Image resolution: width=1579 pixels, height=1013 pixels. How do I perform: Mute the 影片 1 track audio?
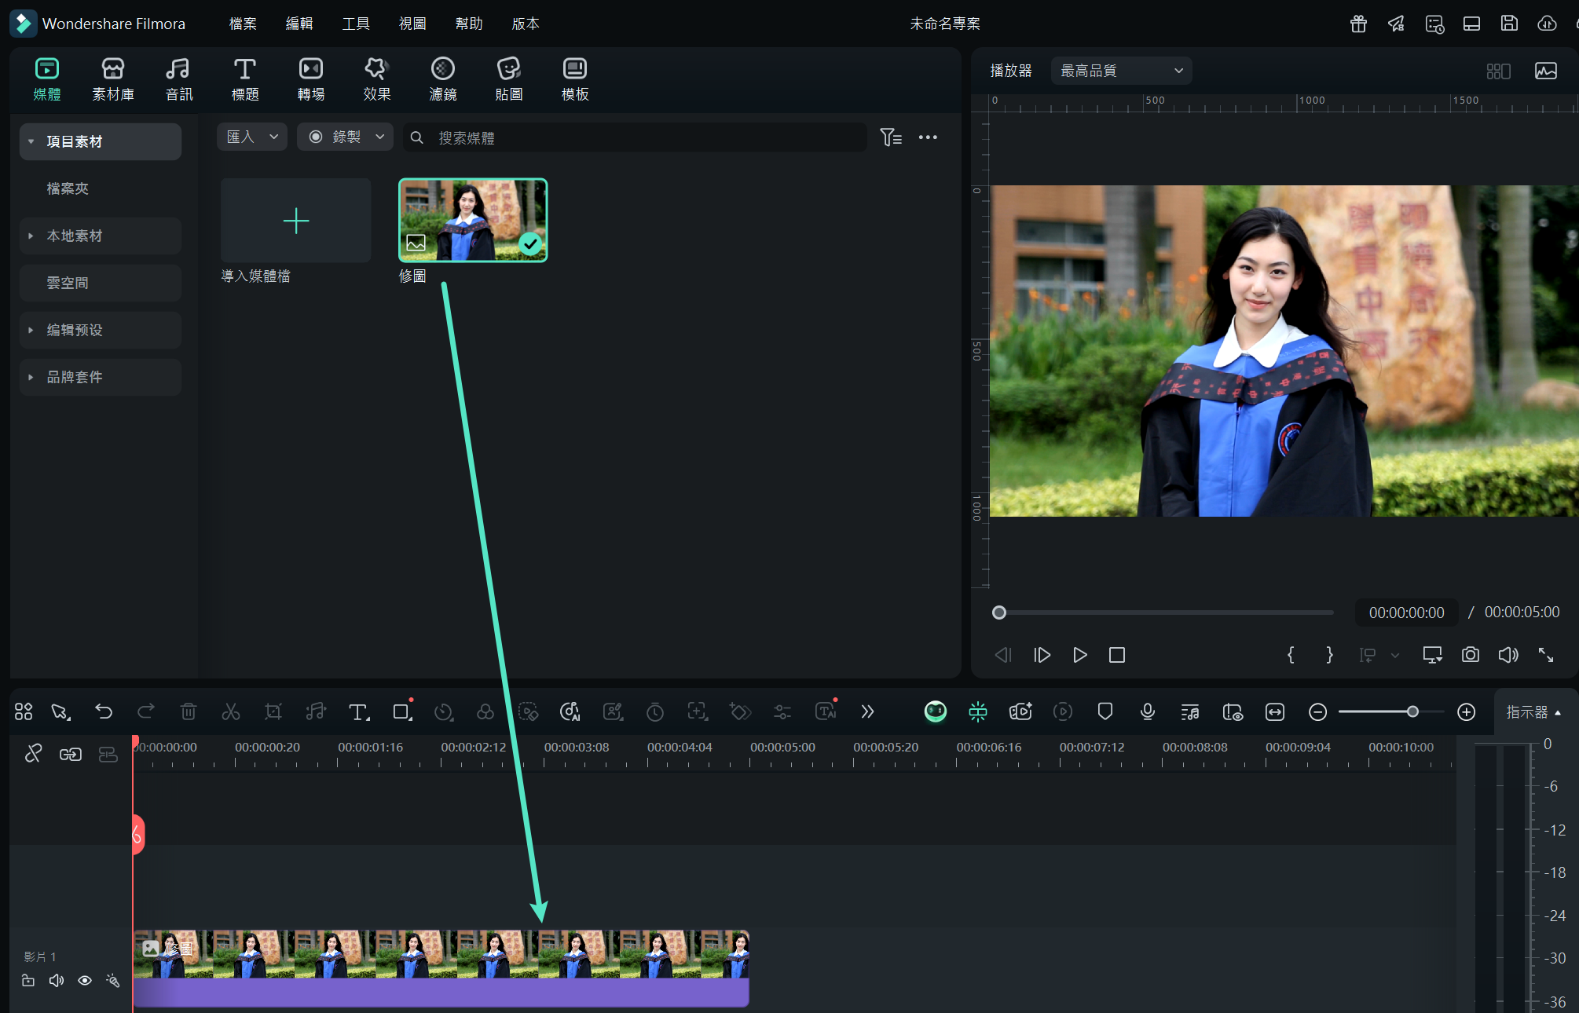click(x=57, y=981)
